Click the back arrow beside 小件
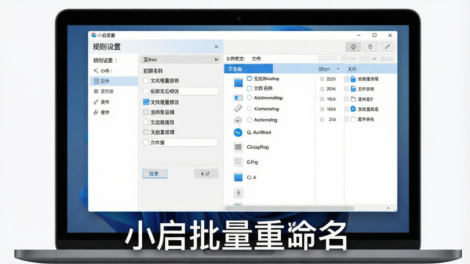 click(96, 71)
